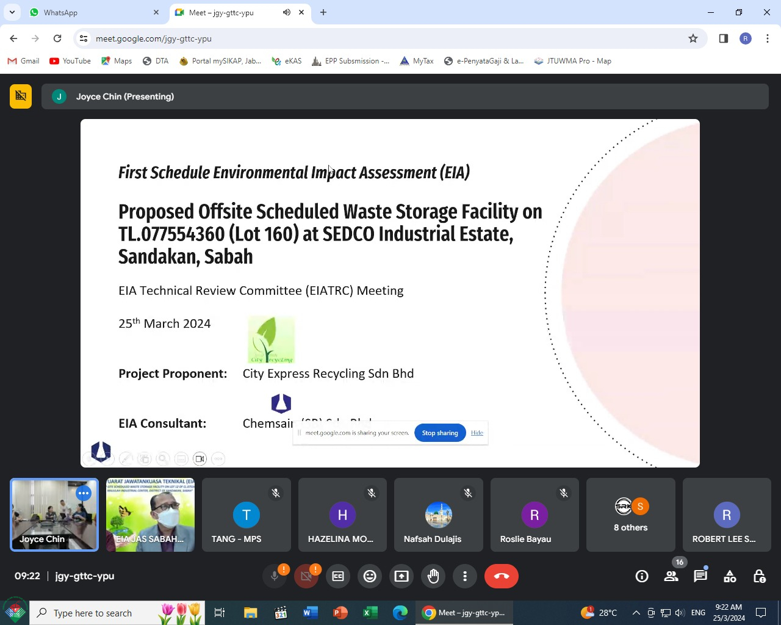Click the Hide link in sharing notice
This screenshot has width=781, height=625.
coord(477,433)
